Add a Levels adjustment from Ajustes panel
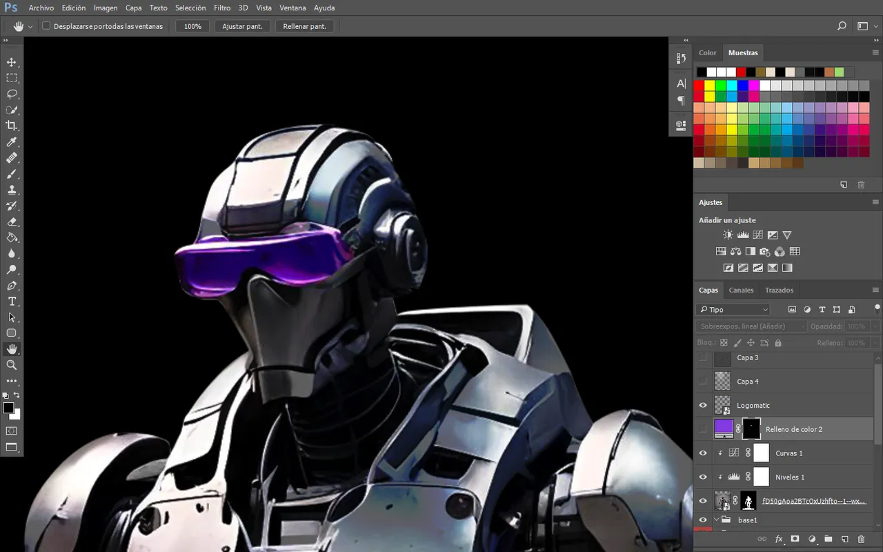Image resolution: width=883 pixels, height=552 pixels. pos(743,235)
